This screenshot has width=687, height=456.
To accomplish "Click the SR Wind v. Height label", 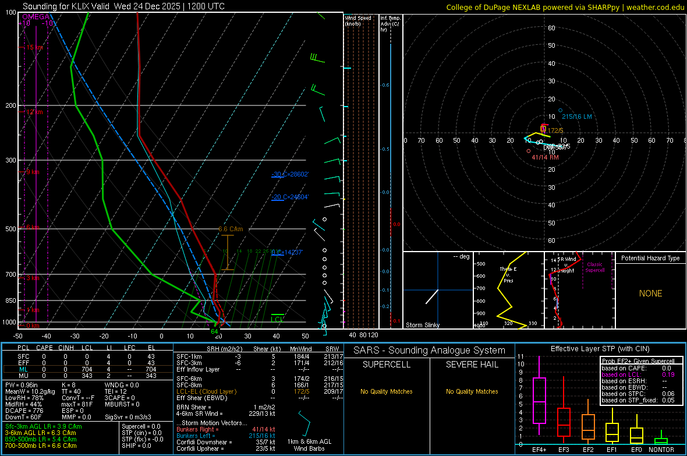I will [x=567, y=265].
